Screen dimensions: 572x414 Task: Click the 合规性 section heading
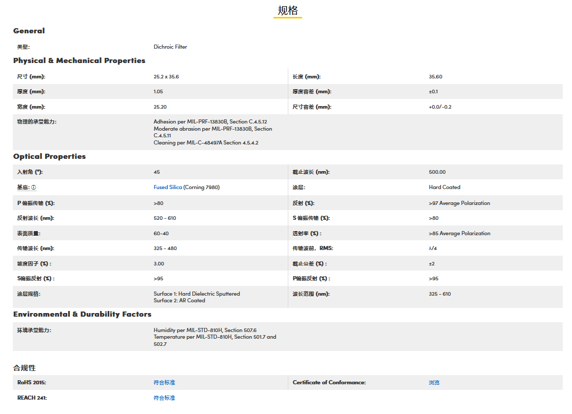25,368
